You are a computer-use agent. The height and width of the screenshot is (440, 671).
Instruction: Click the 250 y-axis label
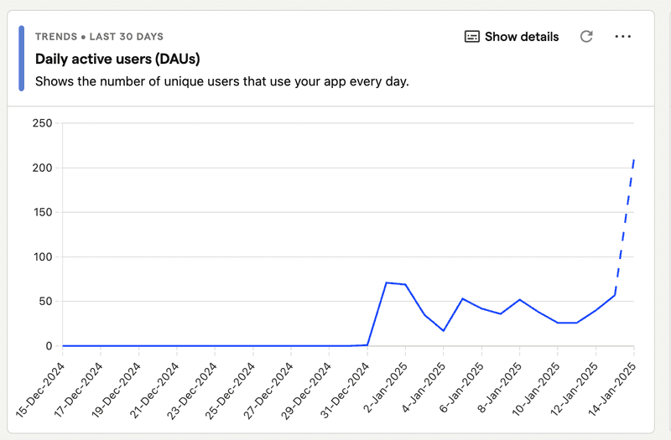41,123
